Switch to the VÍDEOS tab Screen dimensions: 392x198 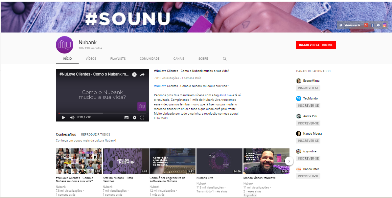click(91, 59)
